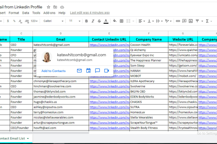
Task: Open text wrapping dropdown
Action: 159,21
